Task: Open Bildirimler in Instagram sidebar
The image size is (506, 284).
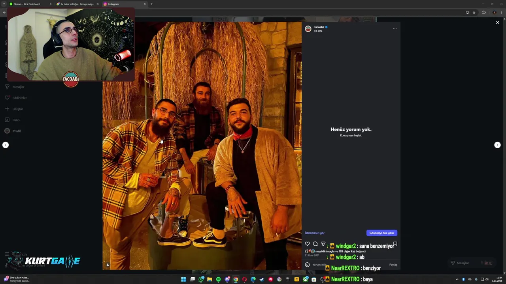Action: tap(16, 98)
